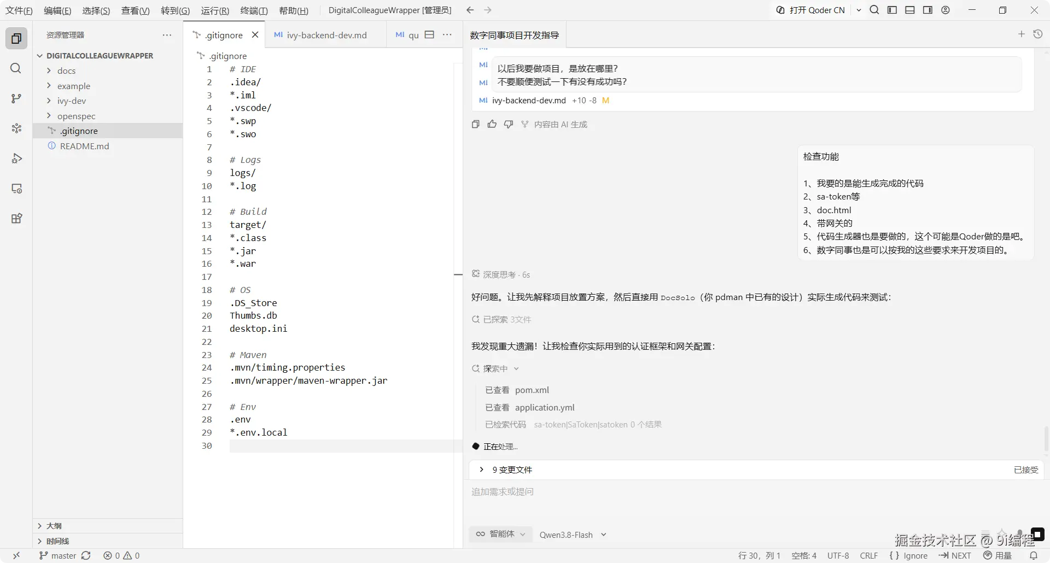
Task: Open the 文件(F) menu
Action: pyautogui.click(x=19, y=10)
